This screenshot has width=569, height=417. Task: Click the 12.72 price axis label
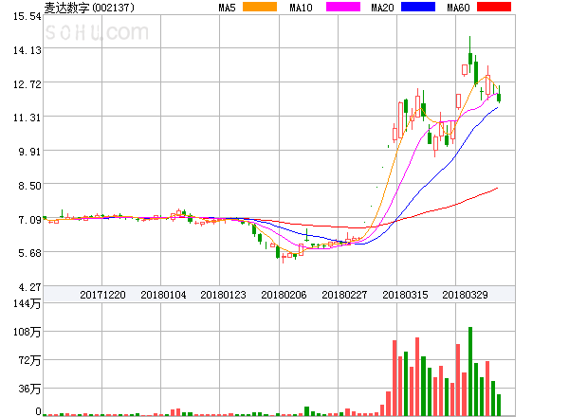[x=28, y=84]
